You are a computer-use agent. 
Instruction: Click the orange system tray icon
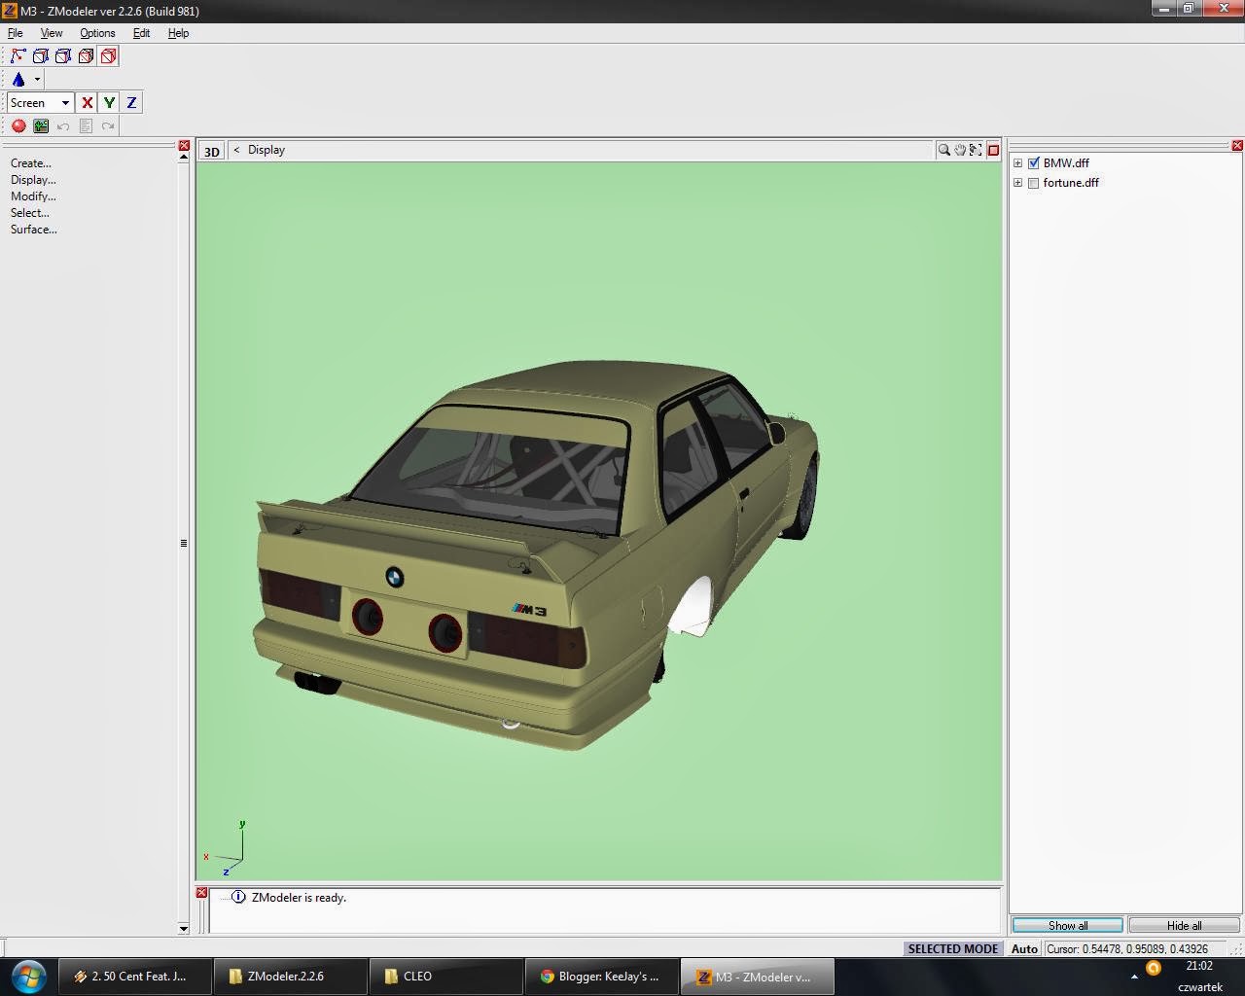pyautogui.click(x=1154, y=968)
